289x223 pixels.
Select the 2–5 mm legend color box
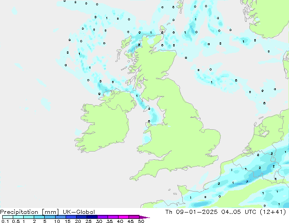tap(39, 217)
